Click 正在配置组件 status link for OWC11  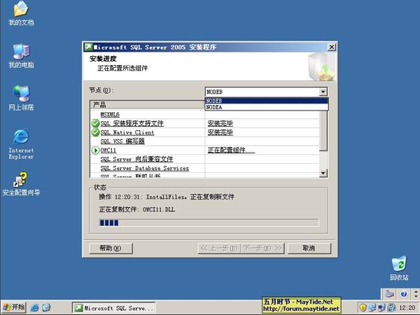pyautogui.click(x=231, y=150)
